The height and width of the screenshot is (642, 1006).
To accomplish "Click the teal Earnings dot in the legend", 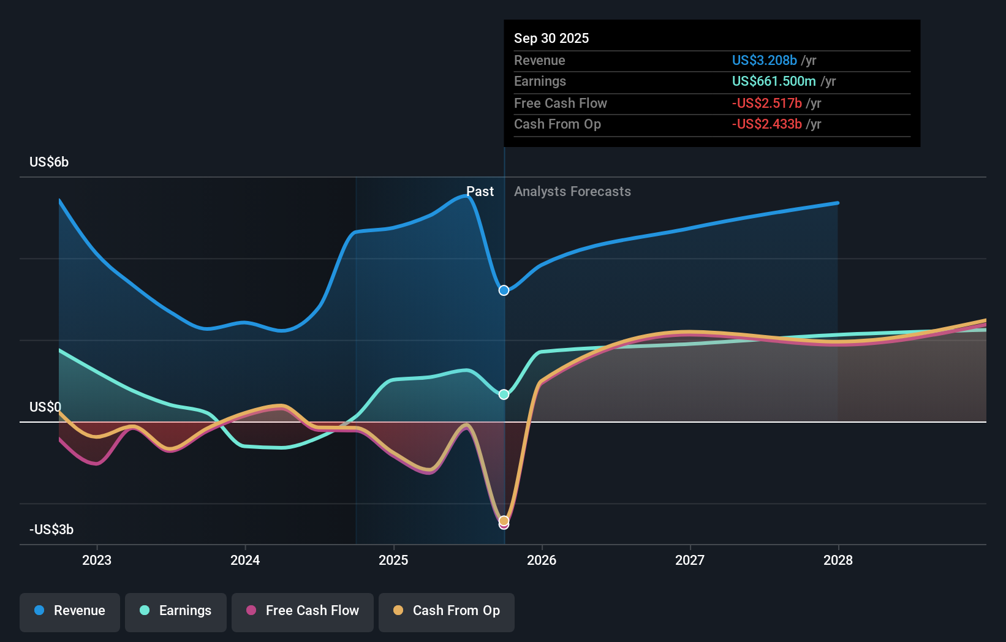I will click(x=143, y=611).
